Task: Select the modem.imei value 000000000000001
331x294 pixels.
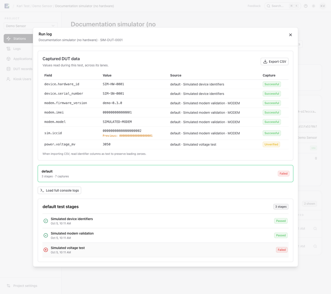Action: pos(117,112)
